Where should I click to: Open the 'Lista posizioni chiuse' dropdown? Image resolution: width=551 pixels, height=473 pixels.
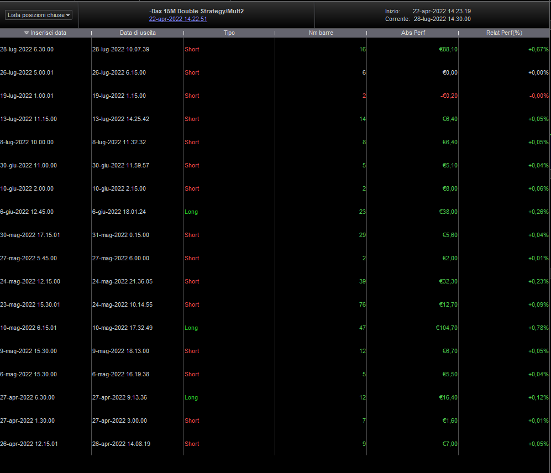[39, 15]
